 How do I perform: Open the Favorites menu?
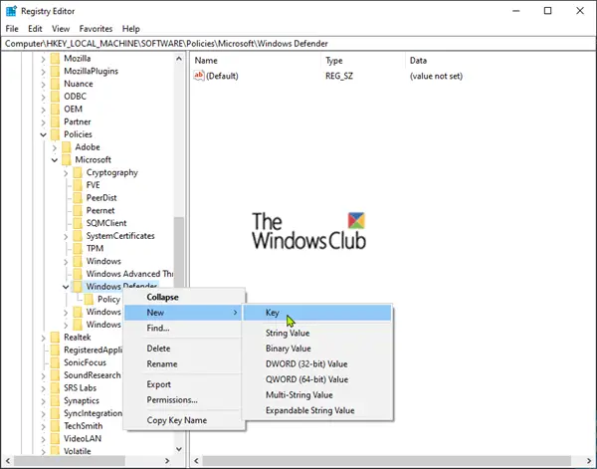pos(96,29)
